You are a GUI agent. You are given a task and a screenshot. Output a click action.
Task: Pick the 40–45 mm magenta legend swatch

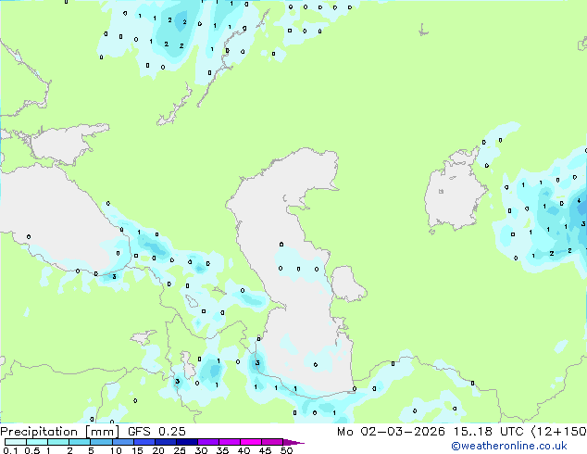[251, 442]
